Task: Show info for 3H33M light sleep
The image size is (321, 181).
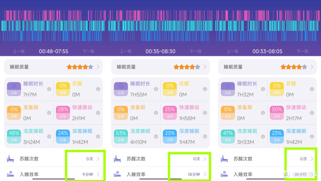Action: point(263,137)
